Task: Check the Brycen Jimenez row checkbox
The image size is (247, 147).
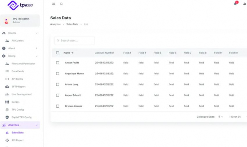Action: point(58,106)
